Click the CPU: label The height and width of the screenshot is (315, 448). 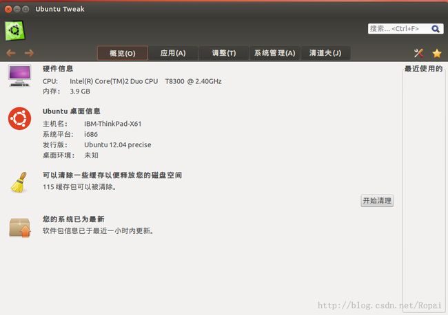[x=50, y=81]
